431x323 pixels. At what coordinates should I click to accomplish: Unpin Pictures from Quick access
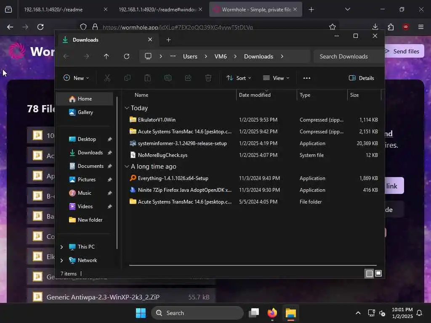tap(110, 180)
